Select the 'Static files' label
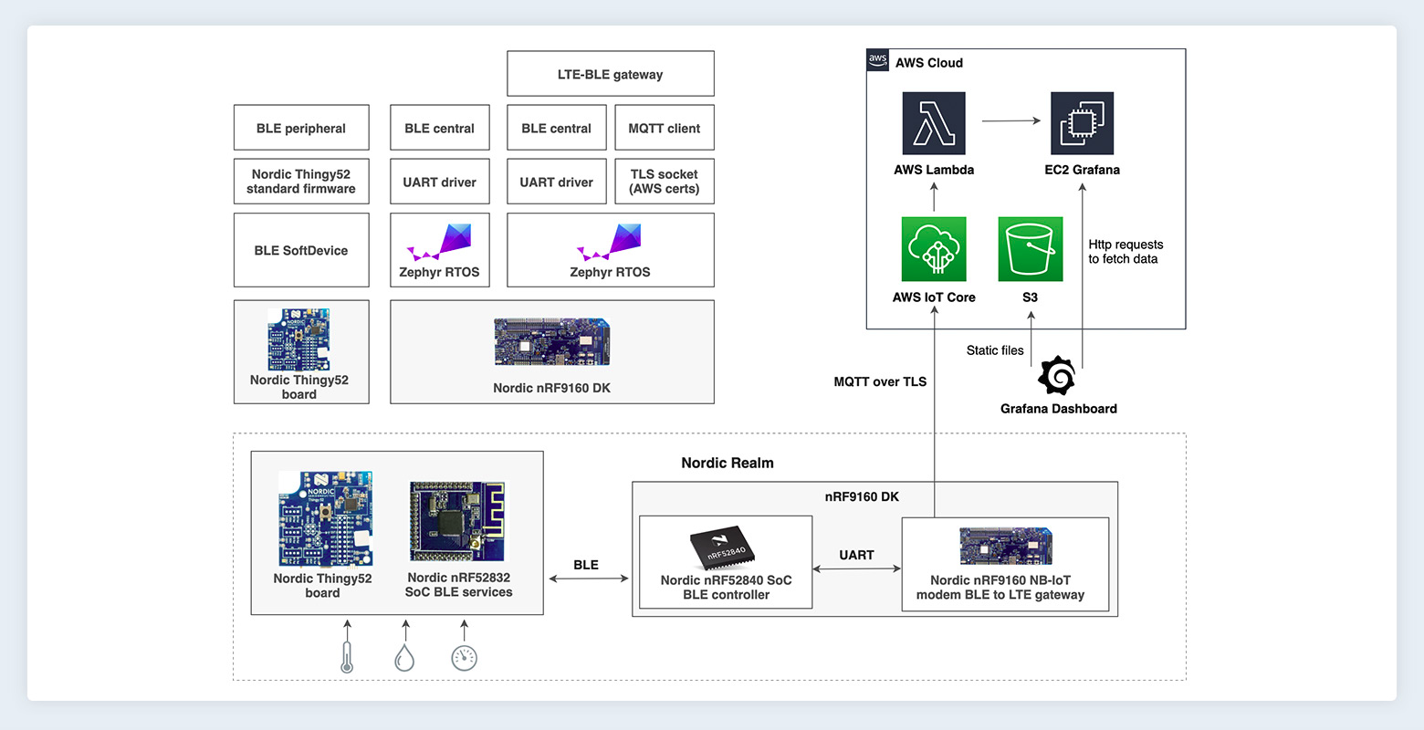This screenshot has width=1424, height=730. click(x=995, y=350)
